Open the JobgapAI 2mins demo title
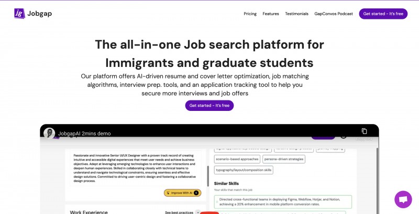Image resolution: width=419 pixels, height=214 pixels. 84,133
